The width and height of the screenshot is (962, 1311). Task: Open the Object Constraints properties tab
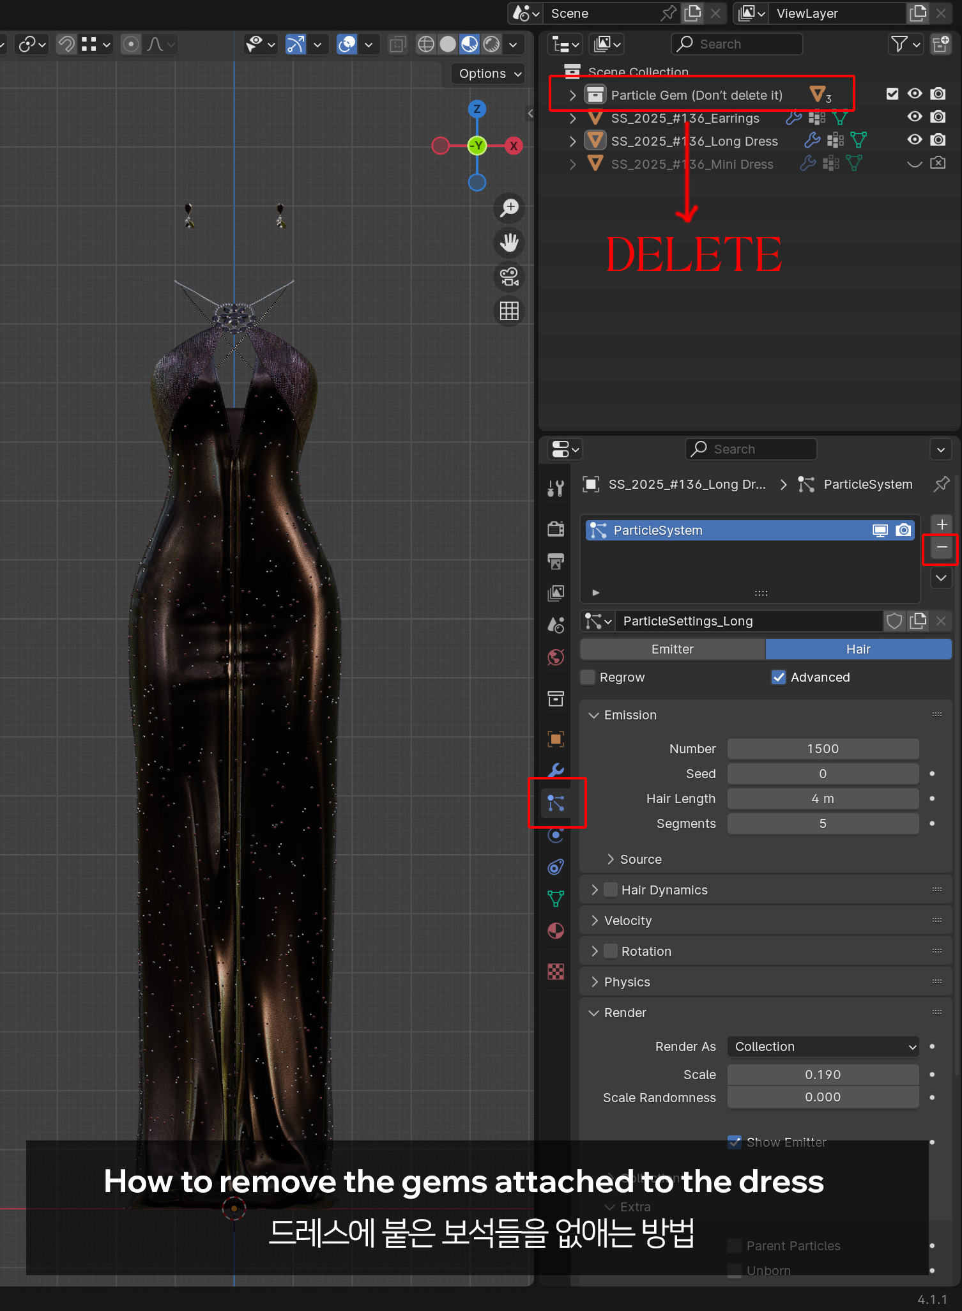(x=556, y=867)
